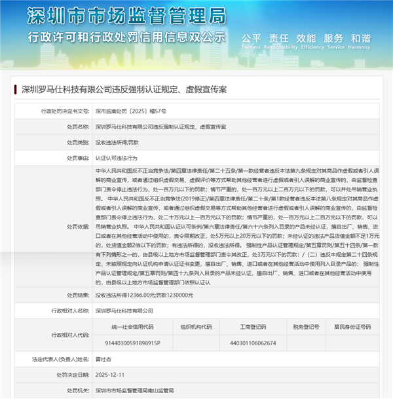393x399 pixels.
Task: Click the registration number 440301106062674
Action: click(x=253, y=343)
